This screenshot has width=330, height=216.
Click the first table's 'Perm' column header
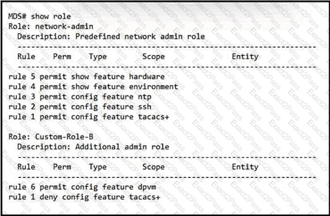62,56
